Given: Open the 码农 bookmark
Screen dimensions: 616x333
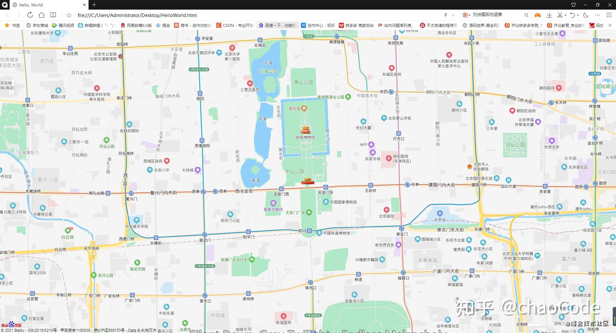Looking at the screenshot, I should [596, 25].
